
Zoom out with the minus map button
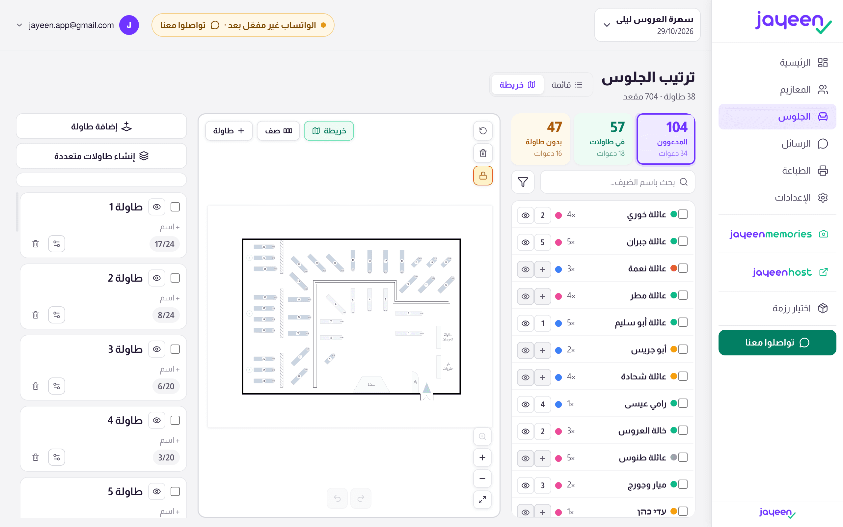point(482,479)
